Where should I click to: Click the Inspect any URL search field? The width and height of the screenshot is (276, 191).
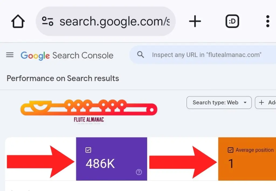pyautogui.click(x=206, y=55)
